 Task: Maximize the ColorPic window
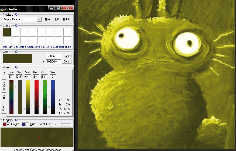58,8
